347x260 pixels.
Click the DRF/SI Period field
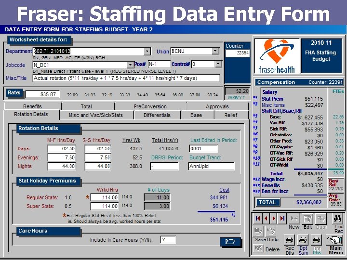click(164, 166)
